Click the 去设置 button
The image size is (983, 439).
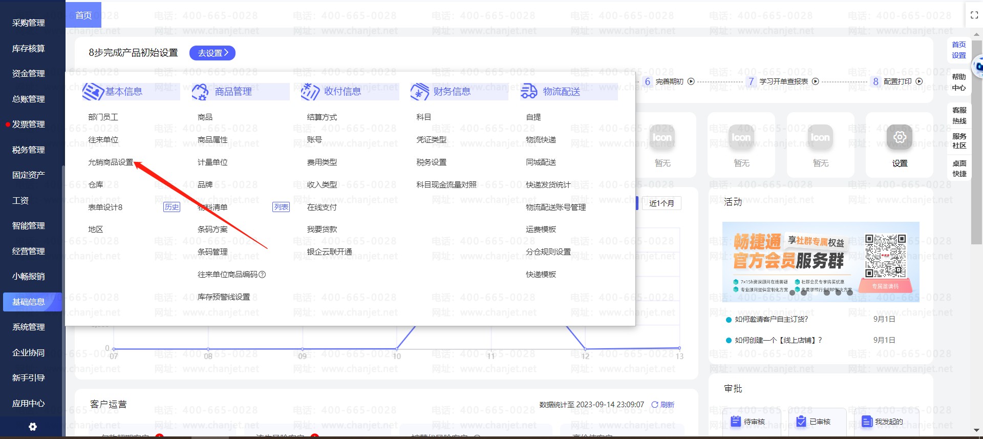pos(212,53)
